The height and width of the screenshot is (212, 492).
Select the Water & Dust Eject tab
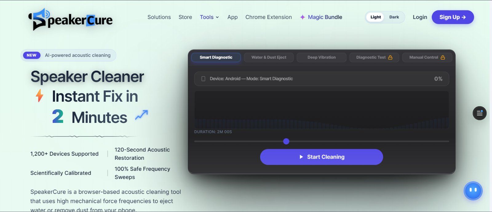pyautogui.click(x=269, y=57)
